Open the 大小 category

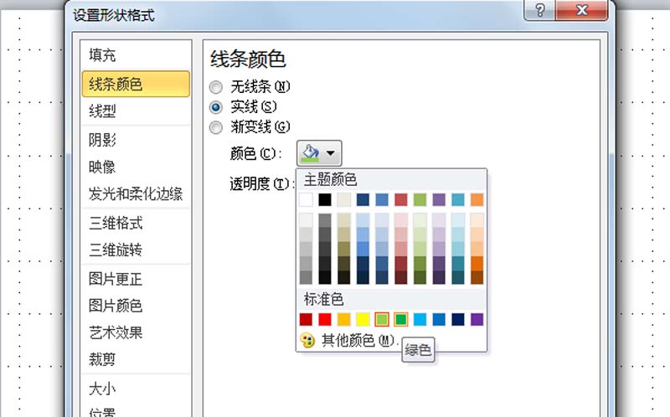tap(136, 389)
